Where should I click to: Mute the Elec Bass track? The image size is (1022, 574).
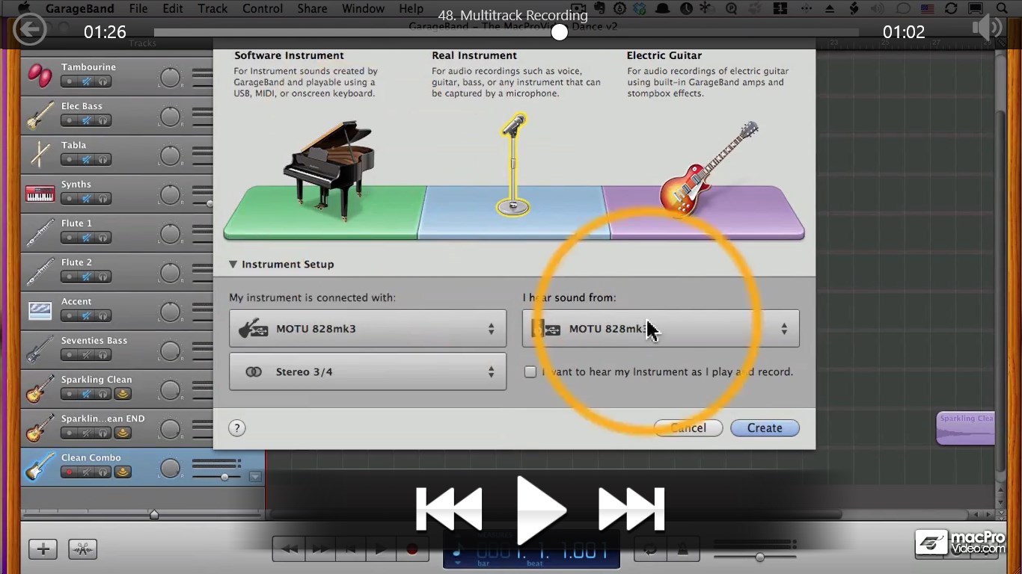tap(86, 120)
